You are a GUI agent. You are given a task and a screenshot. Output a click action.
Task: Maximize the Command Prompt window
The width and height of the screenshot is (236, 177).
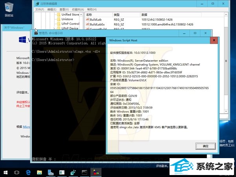(195, 33)
